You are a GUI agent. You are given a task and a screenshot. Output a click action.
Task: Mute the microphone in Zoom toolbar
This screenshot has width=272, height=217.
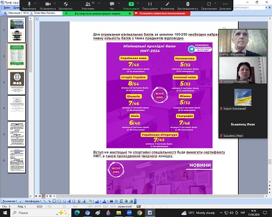(29, 5)
